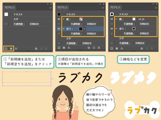Open 不透明度 link under the highlighted 塗り row
Screen dimensions: 161x120
coord(76,34)
